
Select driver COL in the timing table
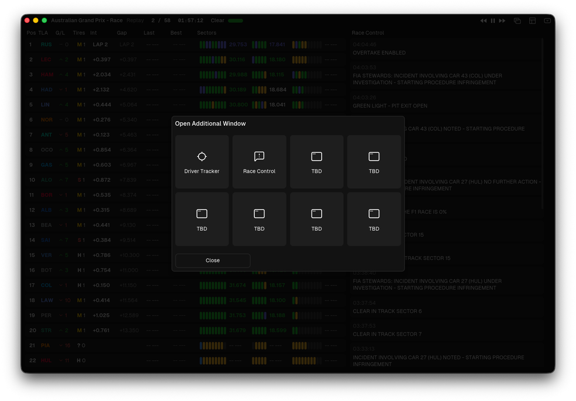pos(46,285)
